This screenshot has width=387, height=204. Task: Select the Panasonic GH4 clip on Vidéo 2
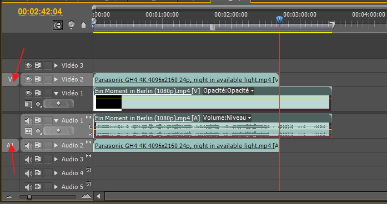click(x=186, y=80)
